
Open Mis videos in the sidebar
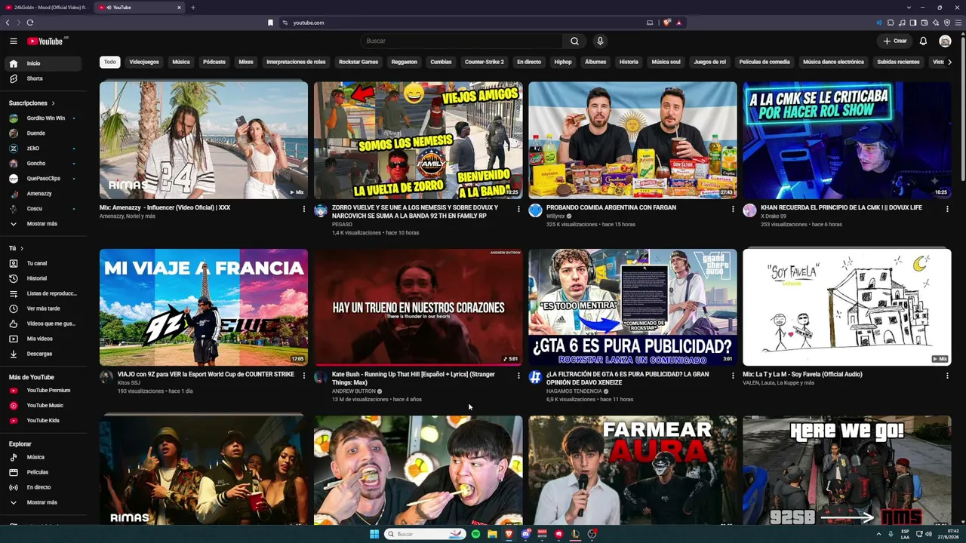pyautogui.click(x=43, y=339)
